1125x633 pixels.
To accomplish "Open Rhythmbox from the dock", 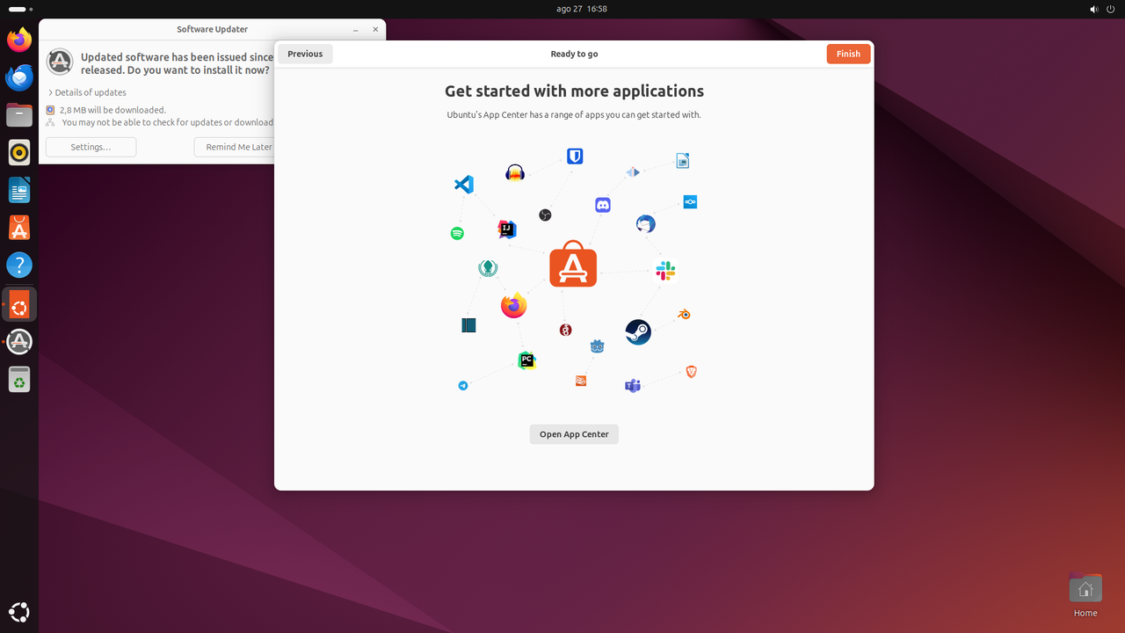I will pyautogui.click(x=19, y=152).
